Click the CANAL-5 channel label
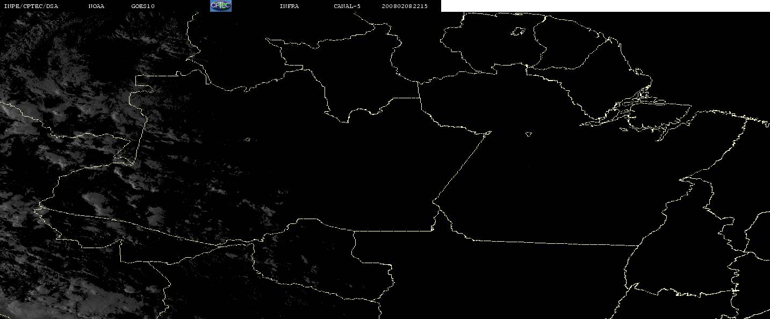Image resolution: width=770 pixels, height=319 pixels. 347,6
